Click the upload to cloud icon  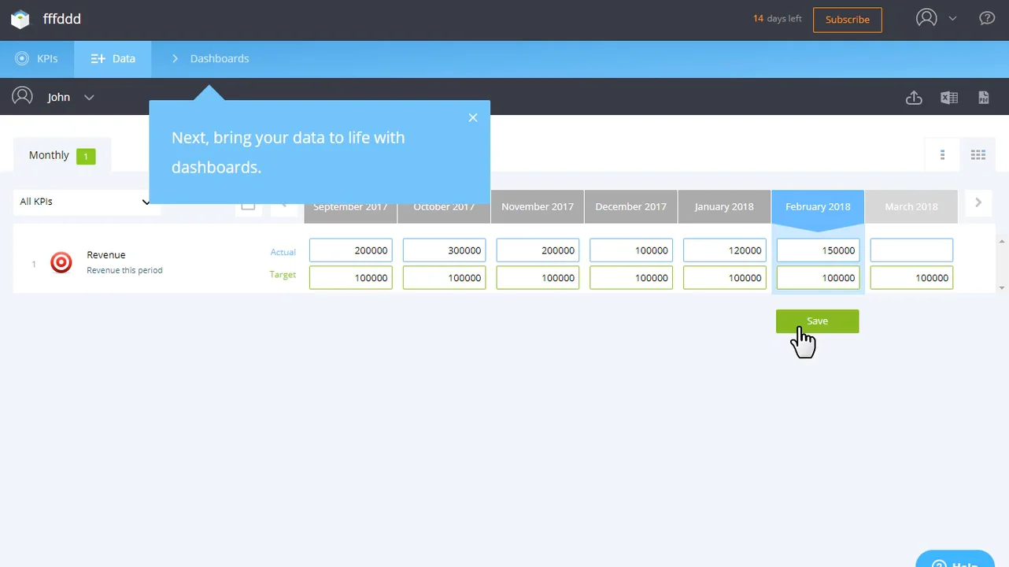tap(914, 98)
